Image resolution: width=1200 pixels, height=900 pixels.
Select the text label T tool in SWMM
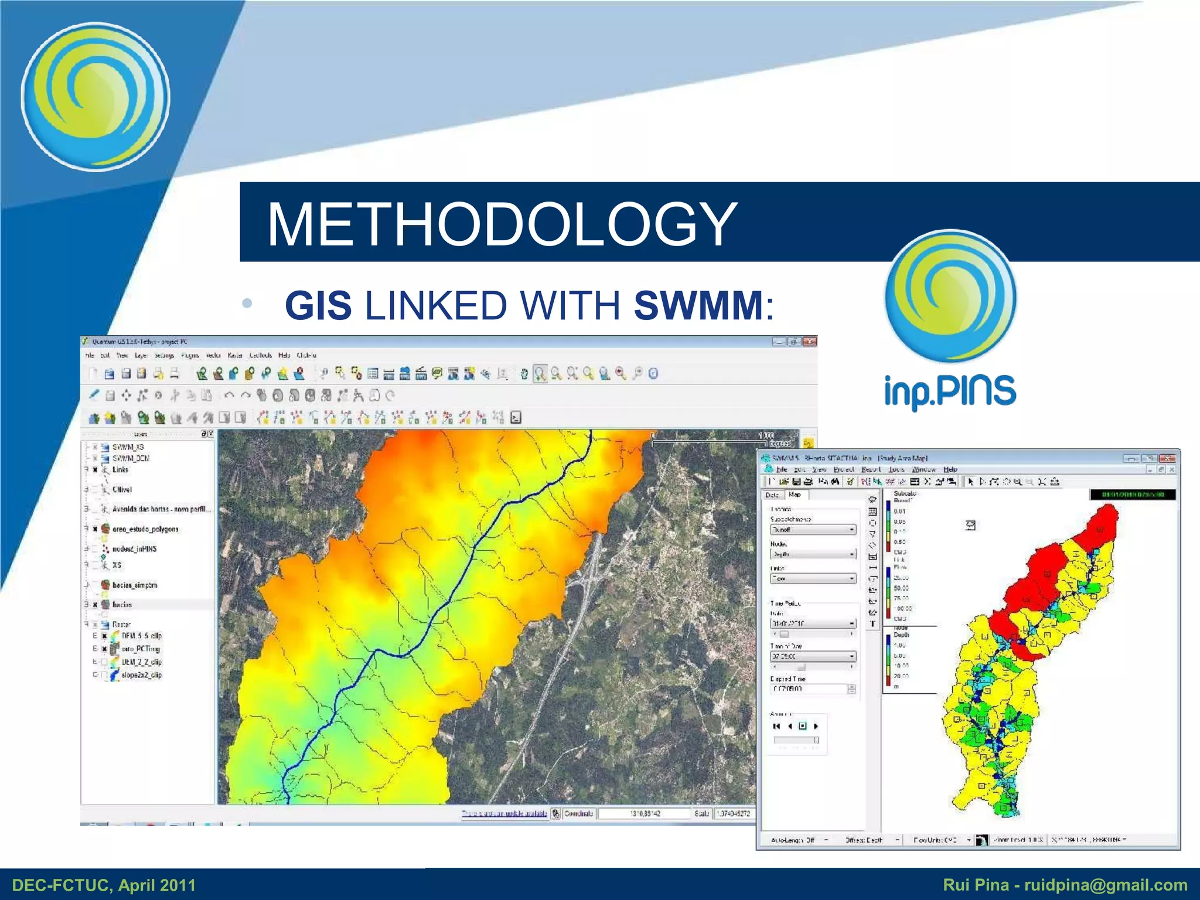[872, 624]
